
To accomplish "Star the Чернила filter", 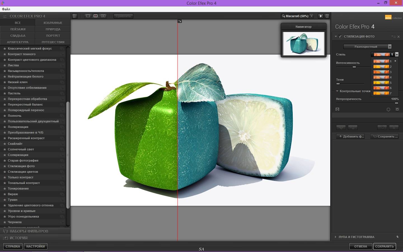I will coord(4,222).
